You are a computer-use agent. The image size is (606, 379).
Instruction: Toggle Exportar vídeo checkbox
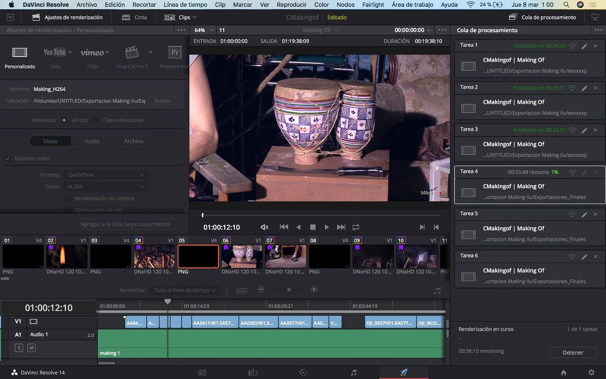pyautogui.click(x=8, y=158)
